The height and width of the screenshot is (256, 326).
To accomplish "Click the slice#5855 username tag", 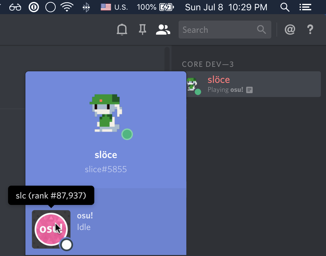I will coord(106,169).
